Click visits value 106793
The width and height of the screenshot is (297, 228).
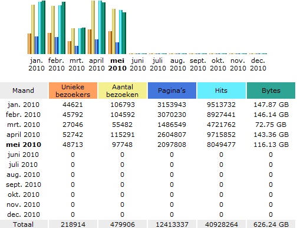123,105
